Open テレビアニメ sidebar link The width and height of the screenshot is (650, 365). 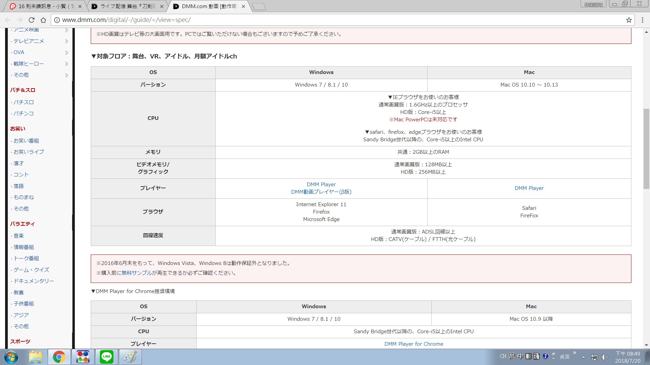coord(29,41)
